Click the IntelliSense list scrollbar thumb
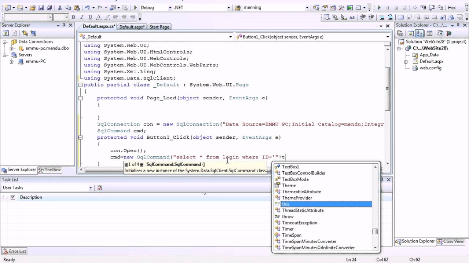The height and width of the screenshot is (263, 469). tap(375, 231)
